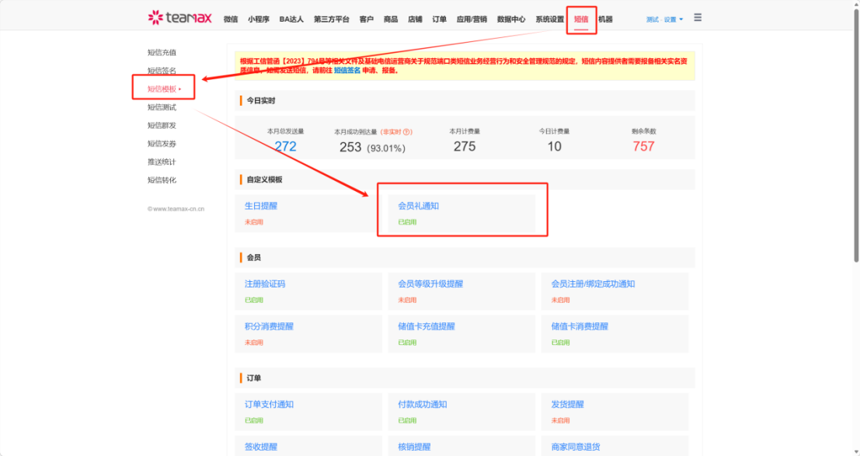This screenshot has width=860, height=456.
Task: Open the 数据中心 menu
Action: tap(514, 19)
